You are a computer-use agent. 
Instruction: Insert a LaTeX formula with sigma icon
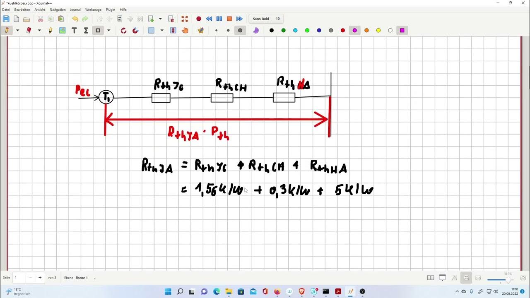(86, 30)
